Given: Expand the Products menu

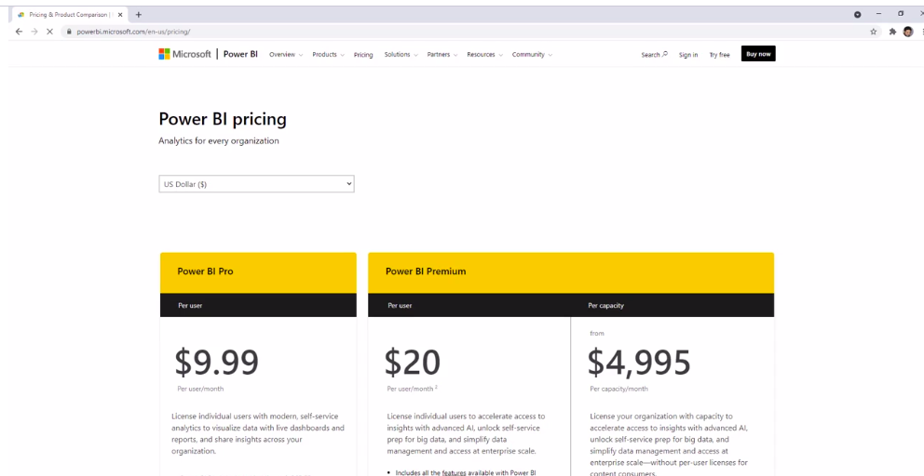Looking at the screenshot, I should coord(328,55).
